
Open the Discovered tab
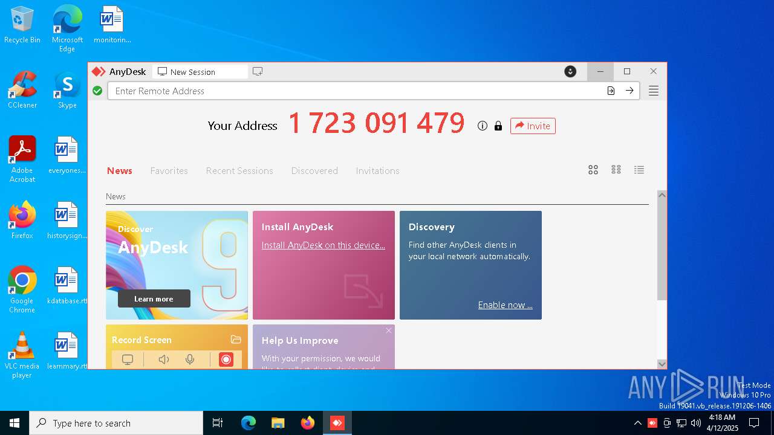(x=314, y=171)
